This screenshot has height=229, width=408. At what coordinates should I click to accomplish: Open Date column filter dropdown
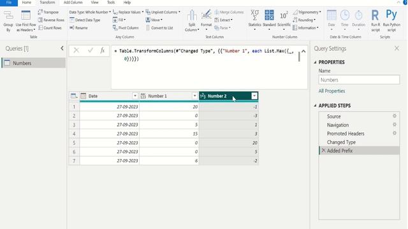tap(135, 96)
